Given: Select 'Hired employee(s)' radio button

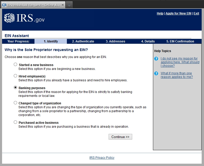Looking at the screenshot, I should [15, 76].
